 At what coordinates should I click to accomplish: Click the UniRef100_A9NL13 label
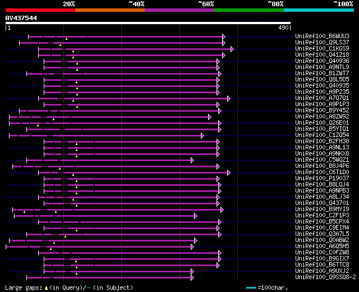click(322, 148)
